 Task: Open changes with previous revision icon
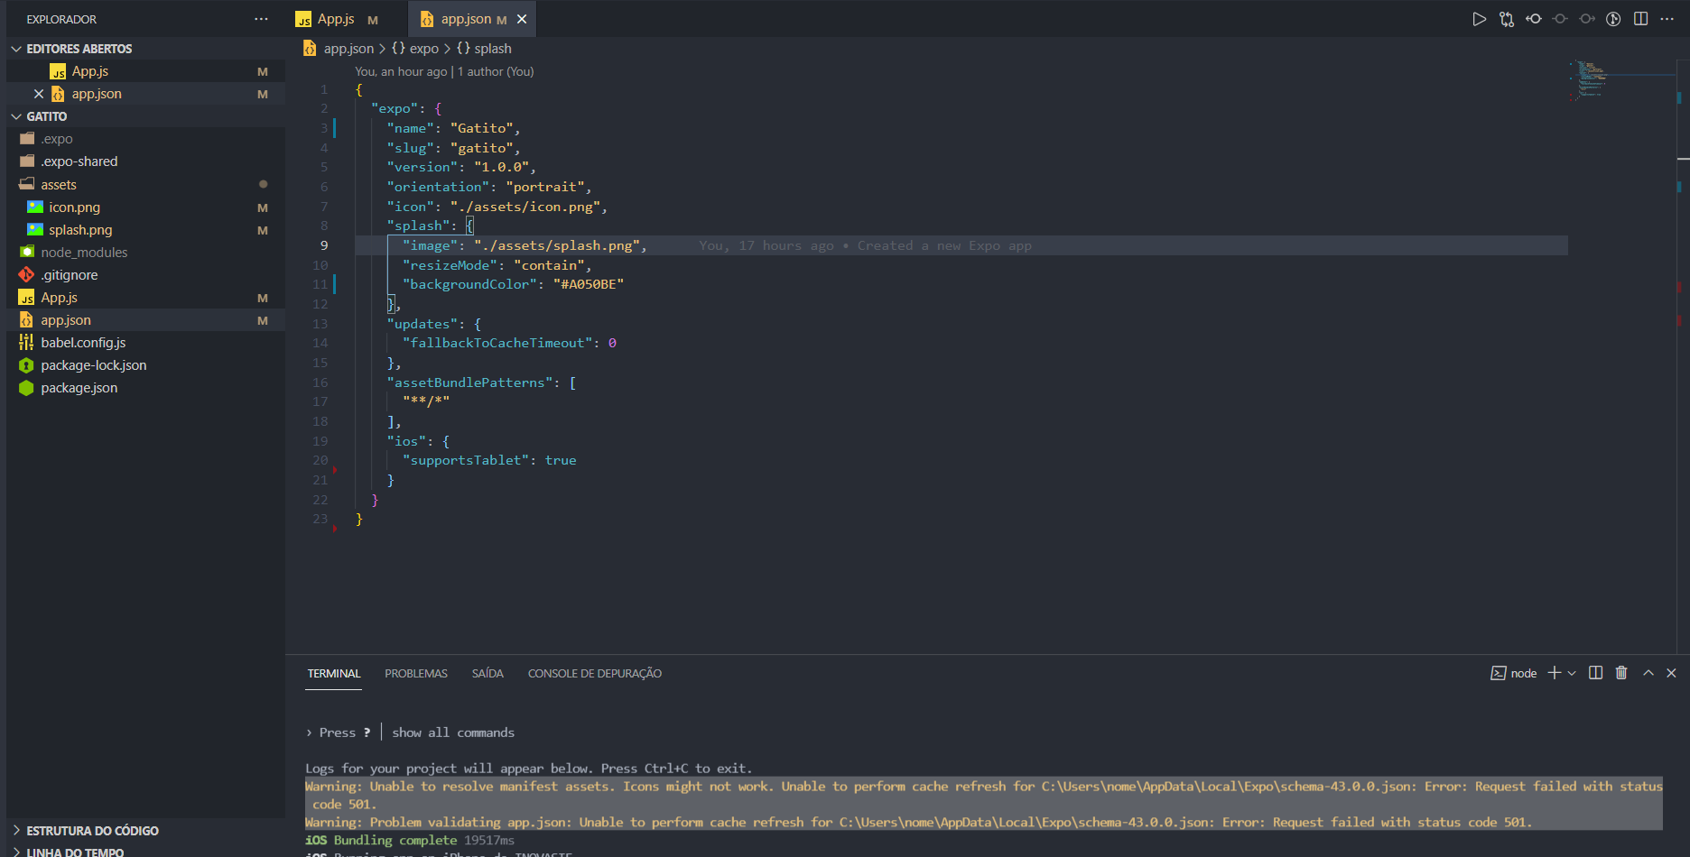pos(1534,19)
